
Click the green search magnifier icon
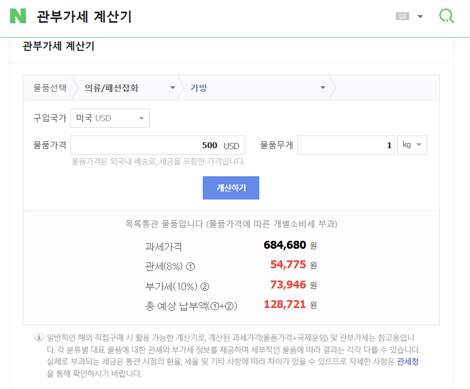[447, 16]
